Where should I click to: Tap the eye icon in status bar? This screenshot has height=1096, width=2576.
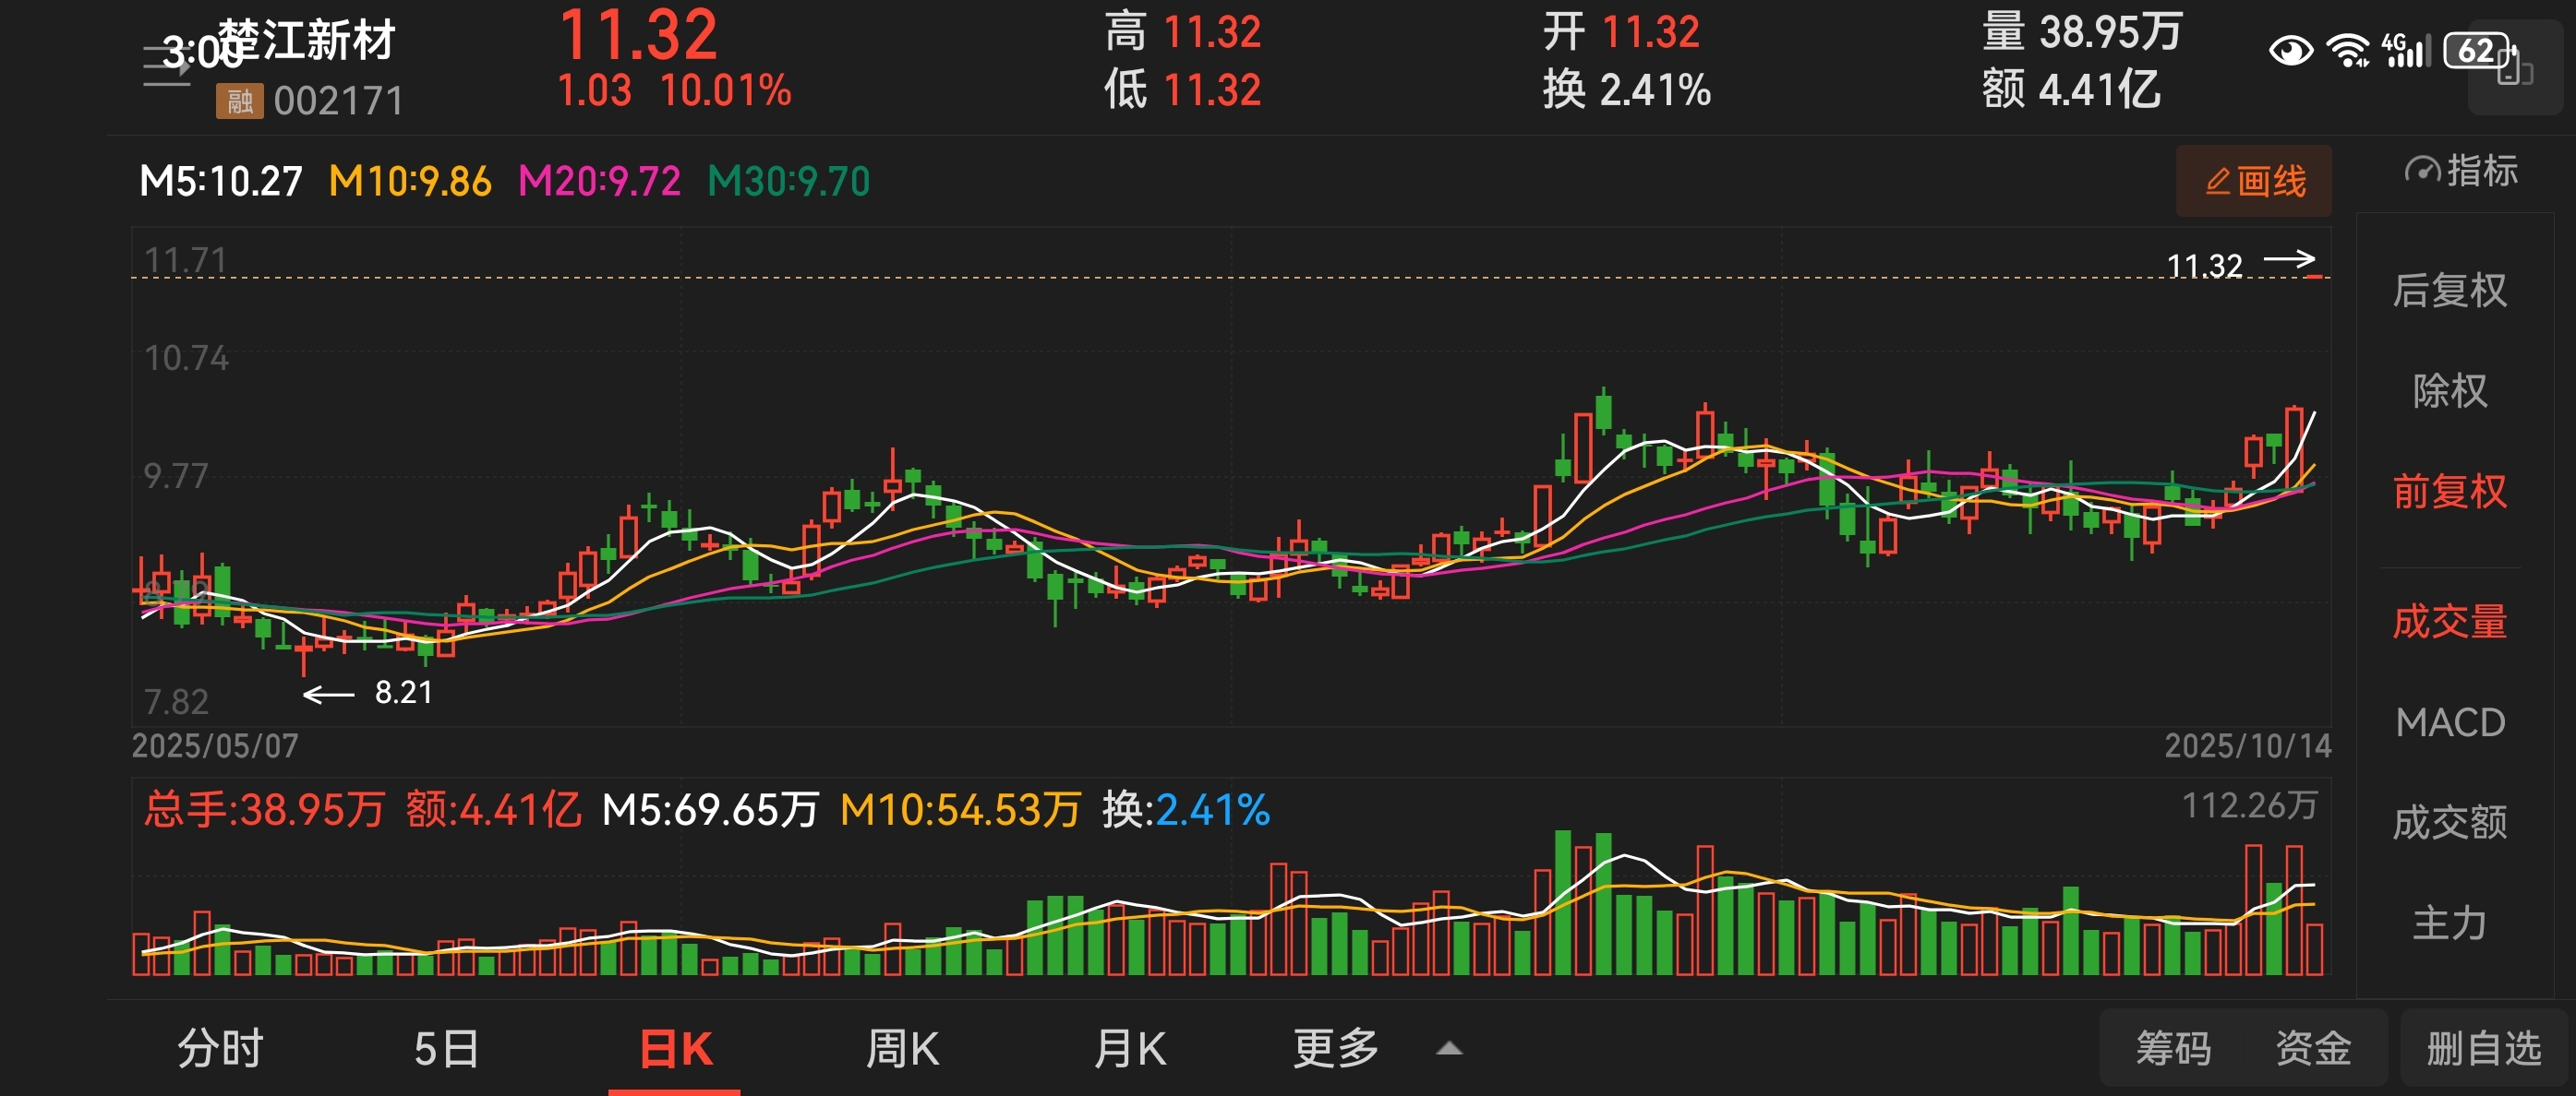[x=2290, y=50]
